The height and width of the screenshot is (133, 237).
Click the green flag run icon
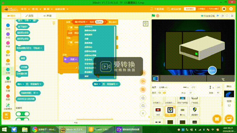tap(153, 16)
